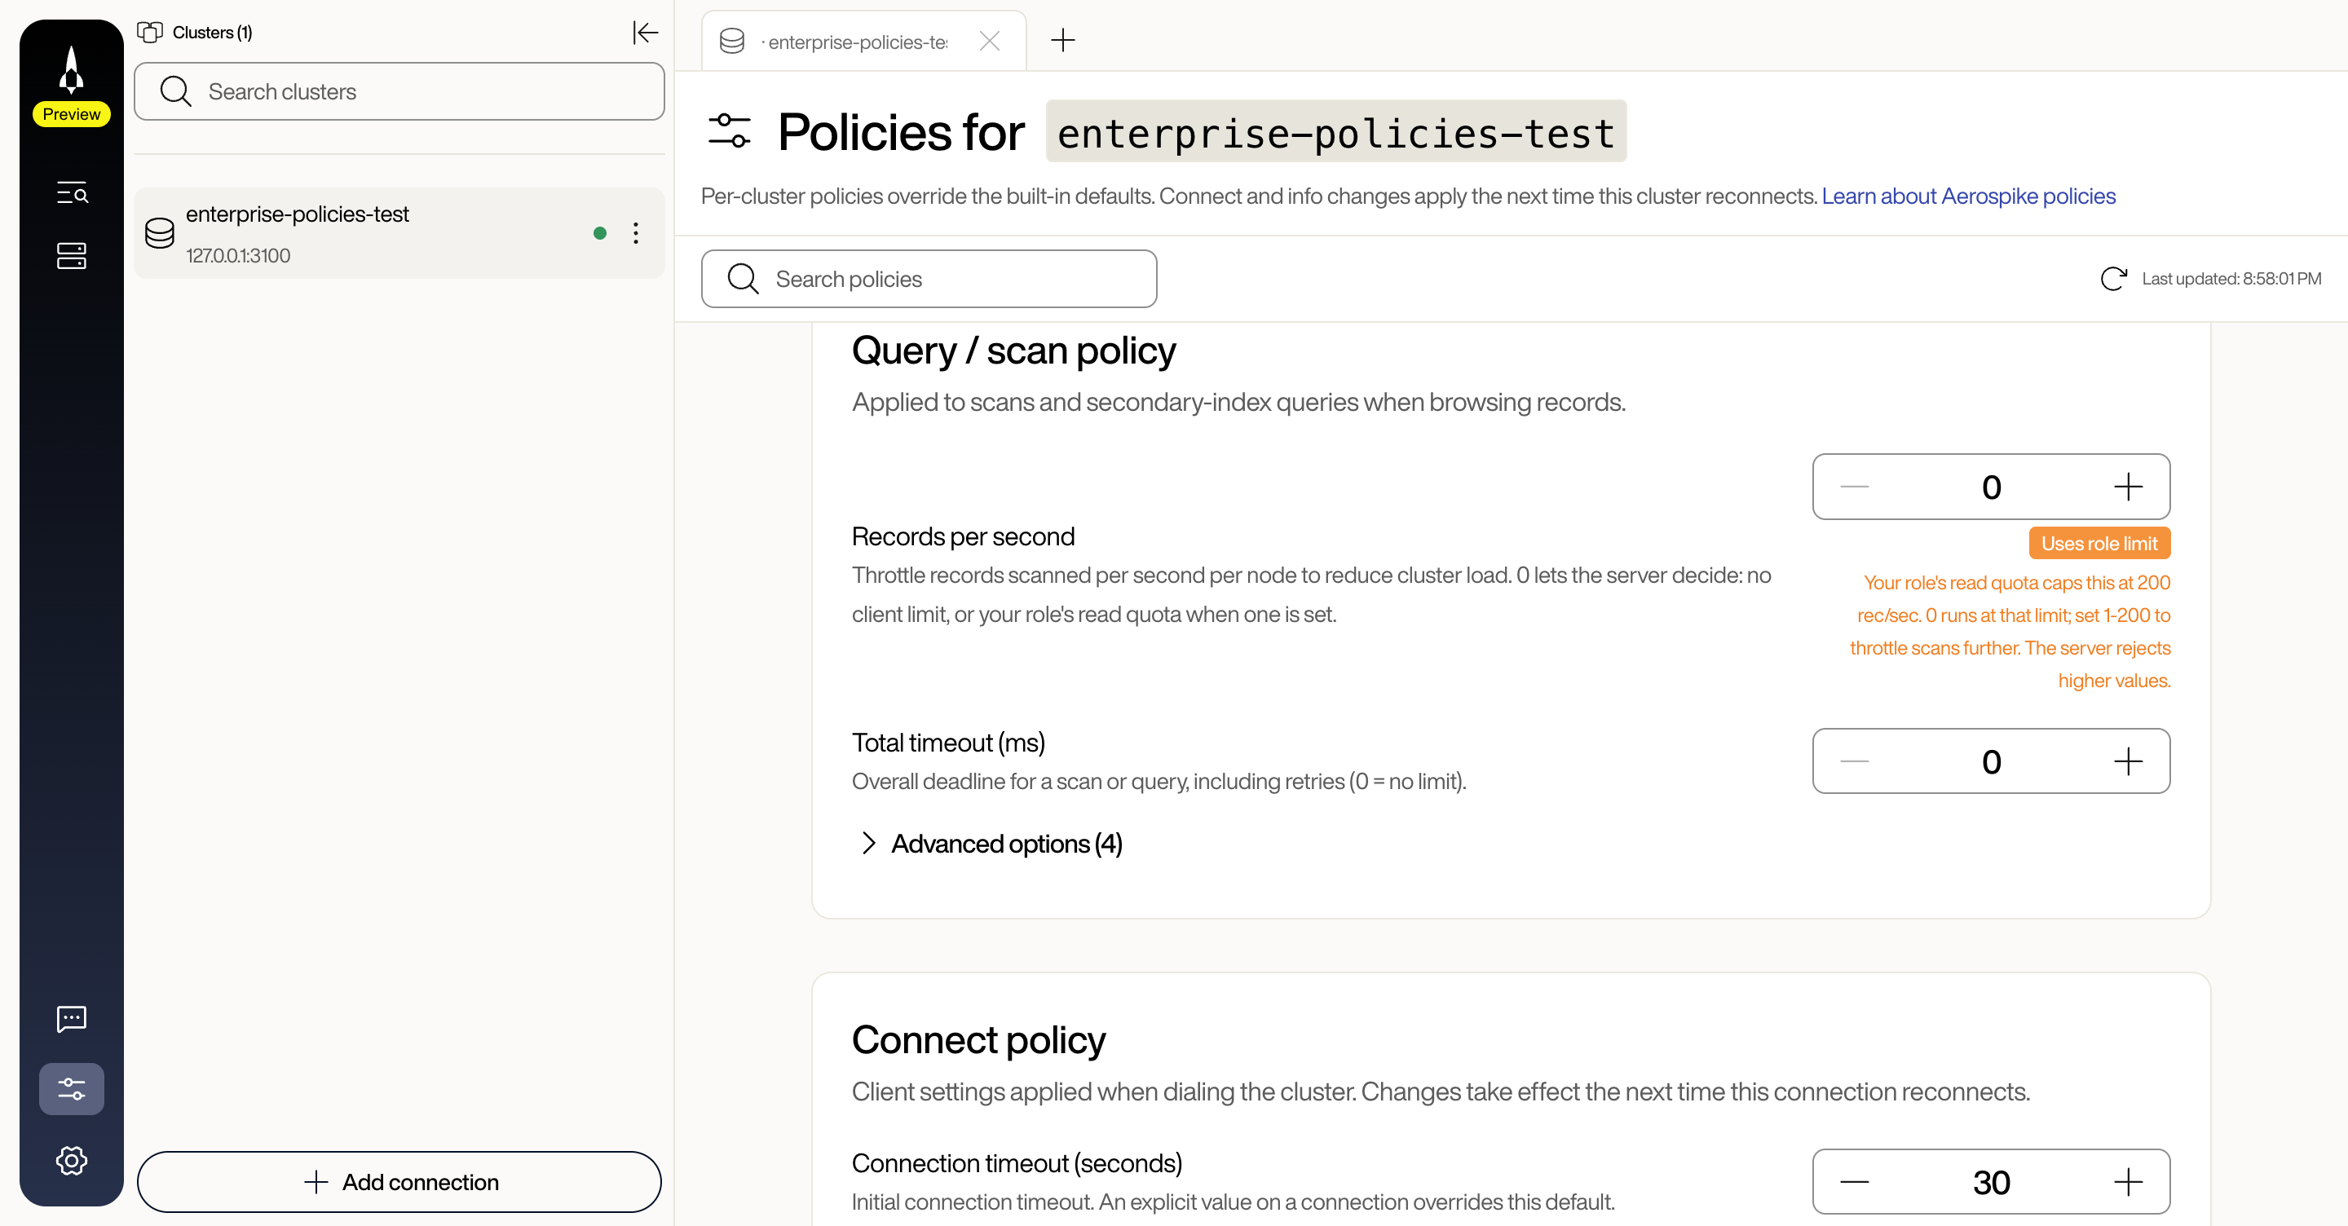Open the settings gear icon
This screenshot has height=1226, width=2348.
[x=71, y=1160]
